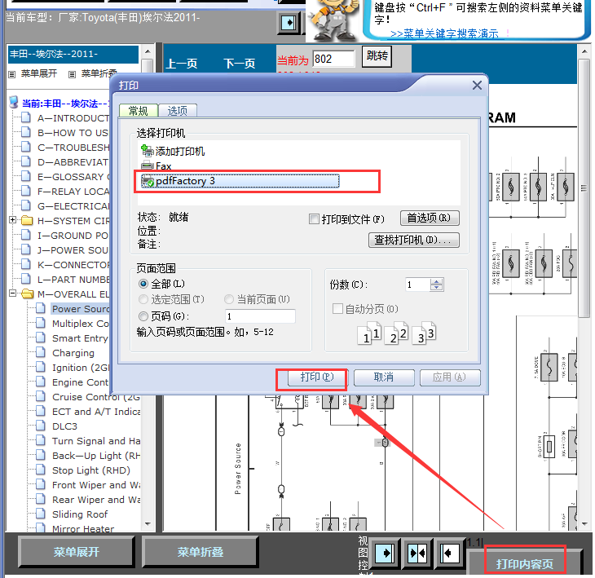Screen dimensions: 595x578
Task: Click the diagram pane vertical scrollbar thumb
Action: click(584, 188)
